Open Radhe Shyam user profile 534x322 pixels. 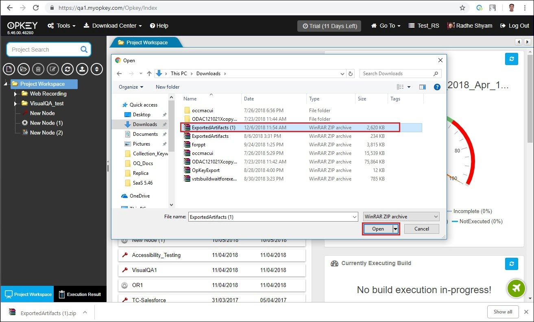point(470,26)
